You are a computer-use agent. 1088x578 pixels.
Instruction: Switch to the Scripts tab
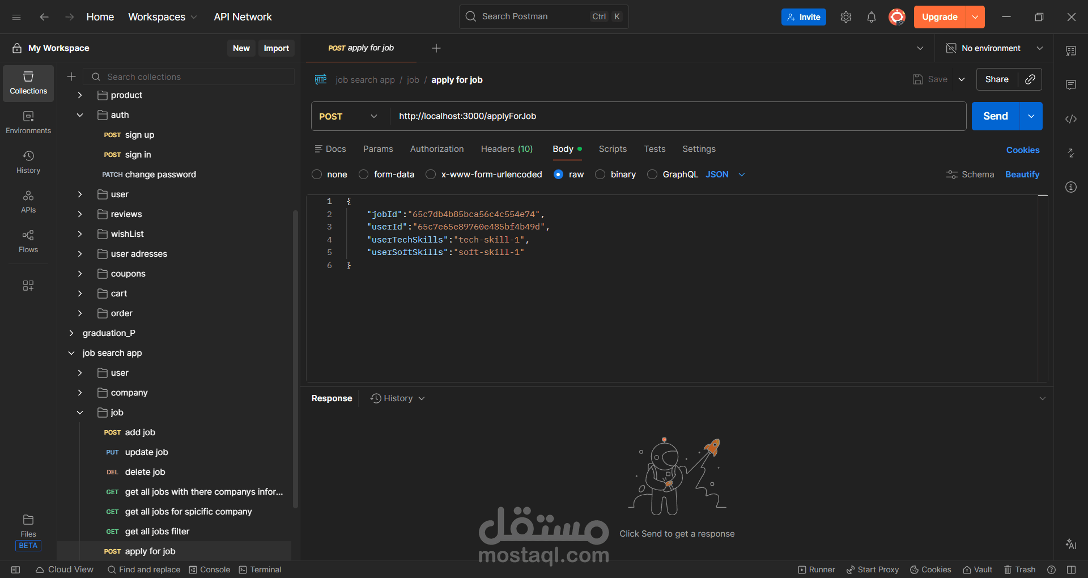pos(613,149)
